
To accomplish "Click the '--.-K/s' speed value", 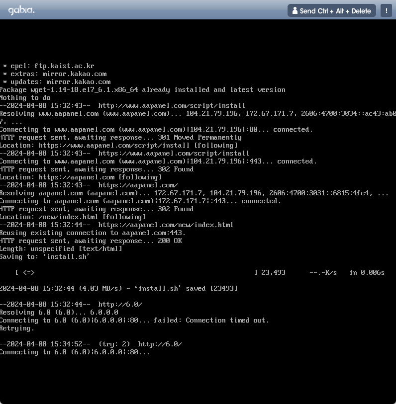I will coord(323,273).
